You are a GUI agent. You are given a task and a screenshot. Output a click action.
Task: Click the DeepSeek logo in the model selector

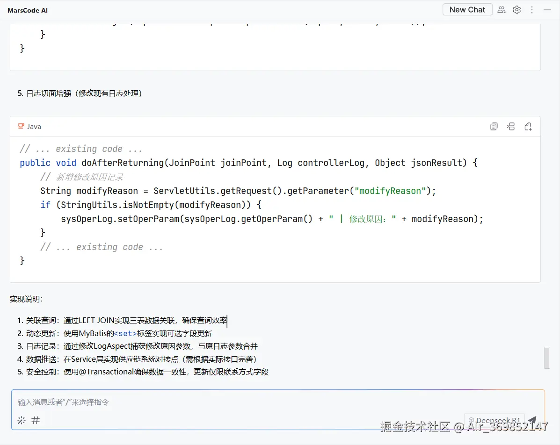coord(471,420)
